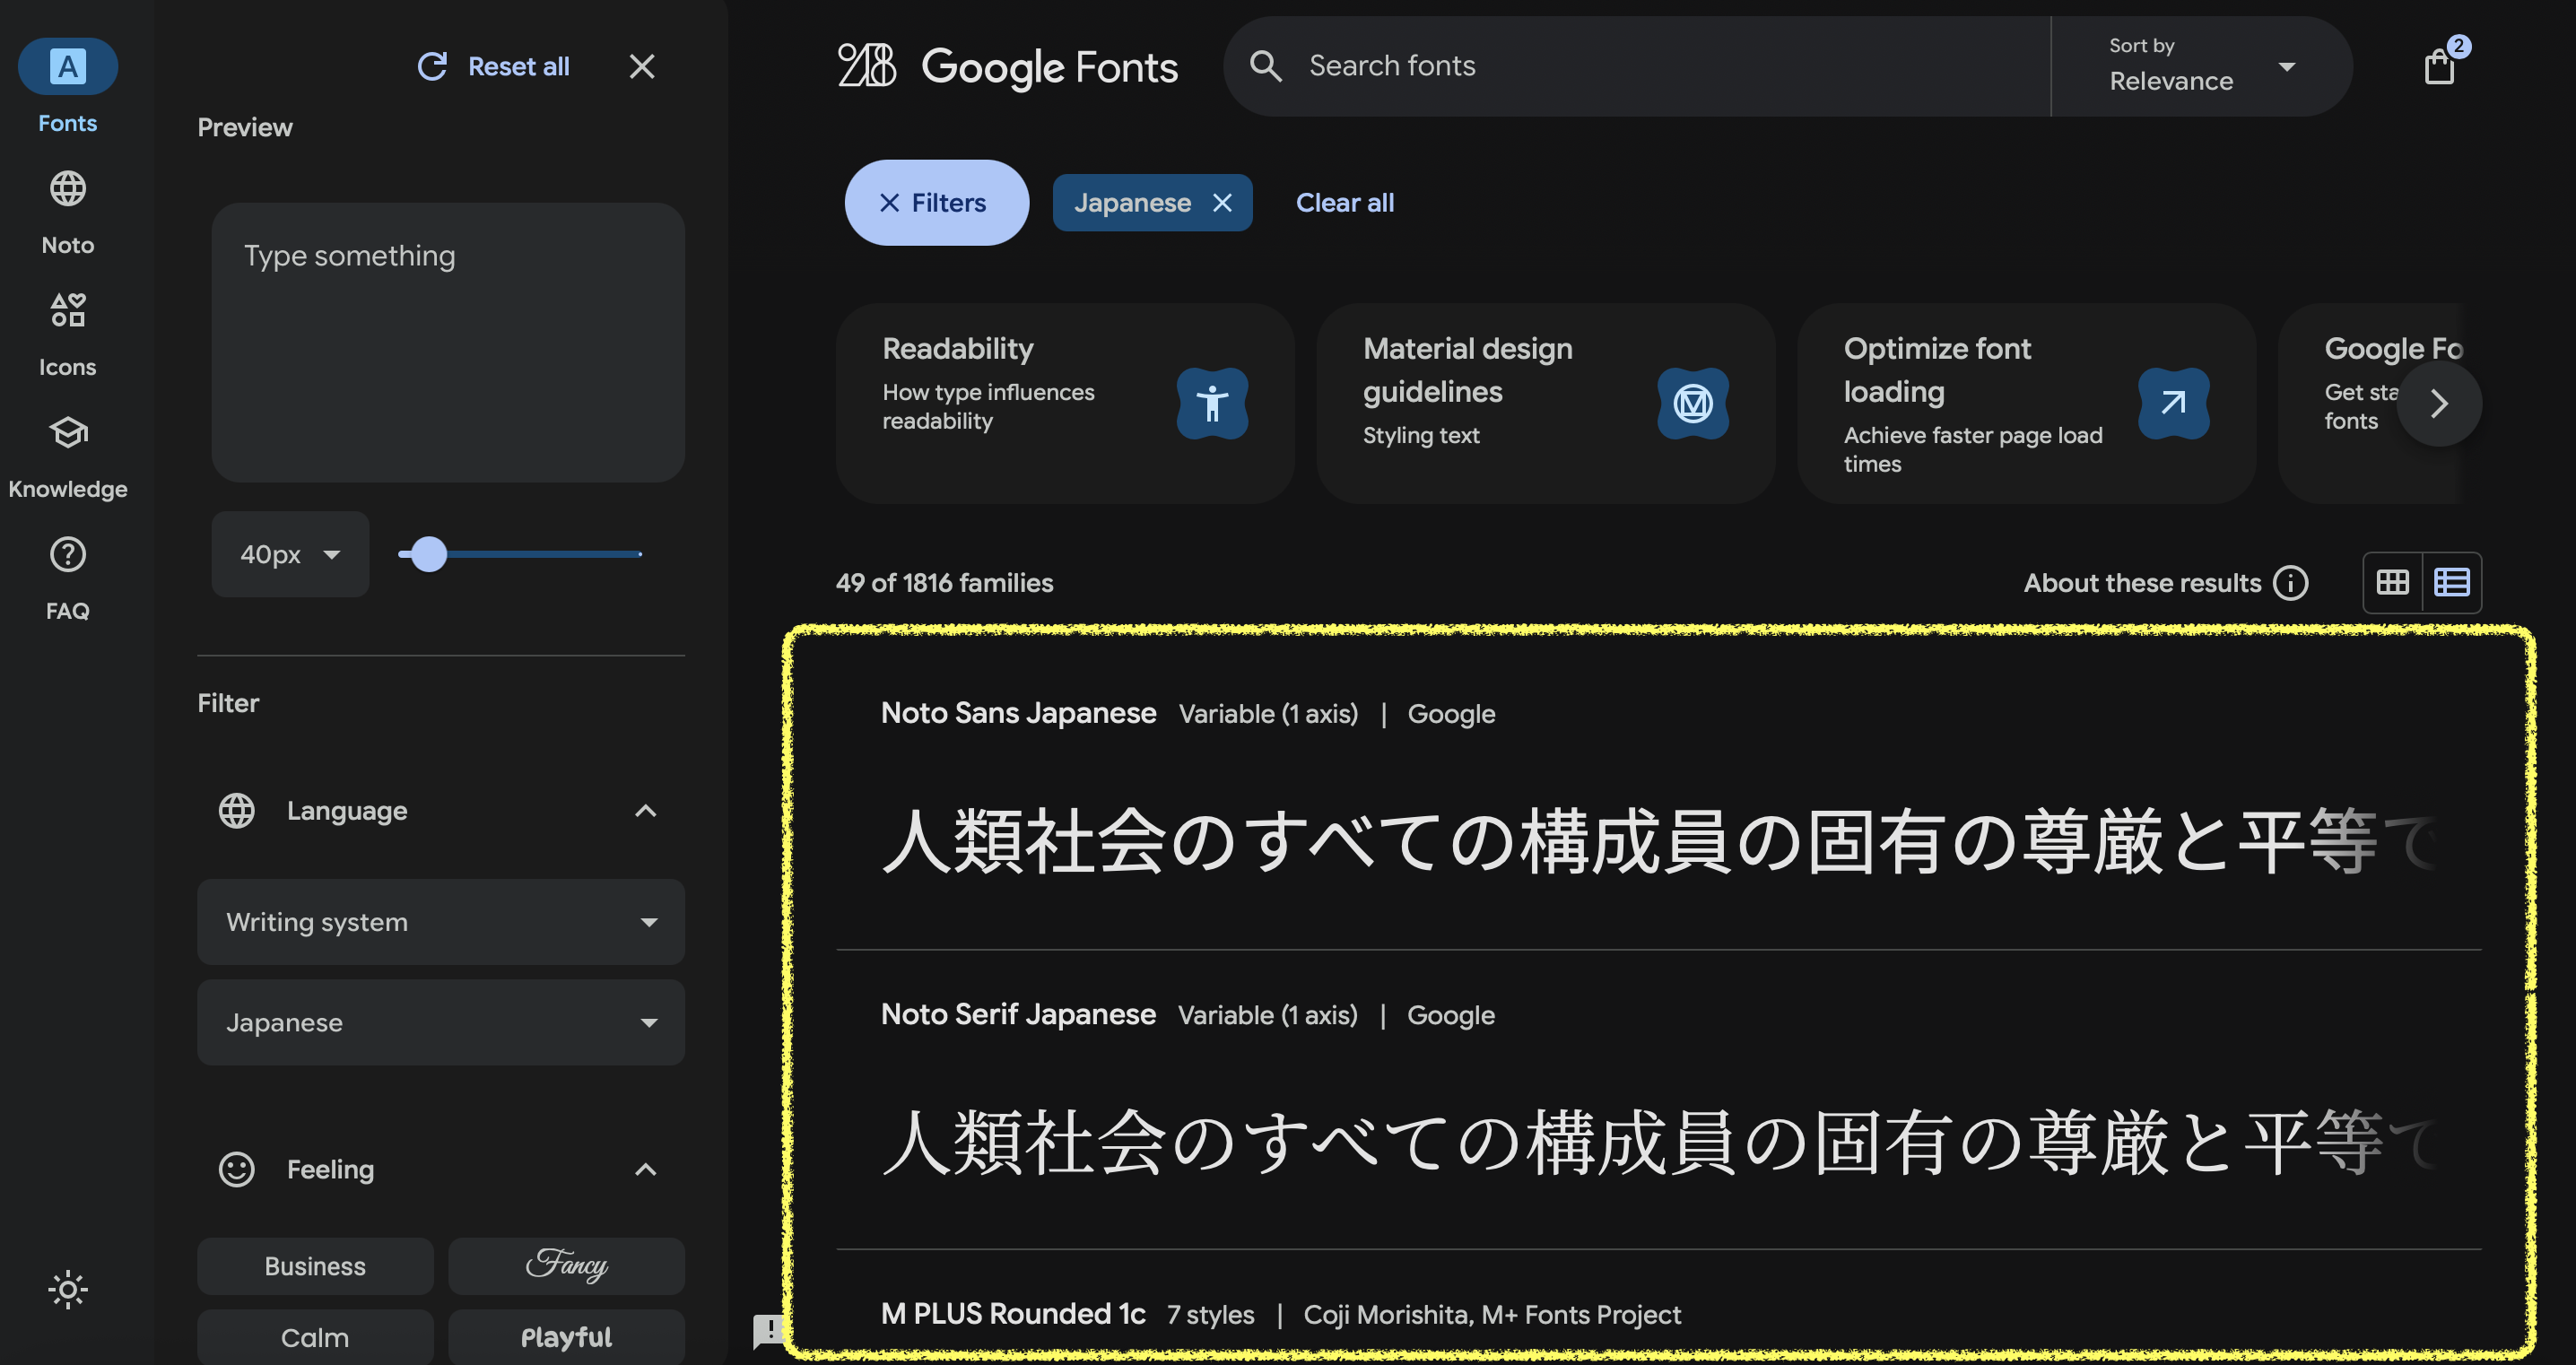The width and height of the screenshot is (2576, 1365).
Task: Open the Sort by Relevance dropdown
Action: [2201, 66]
